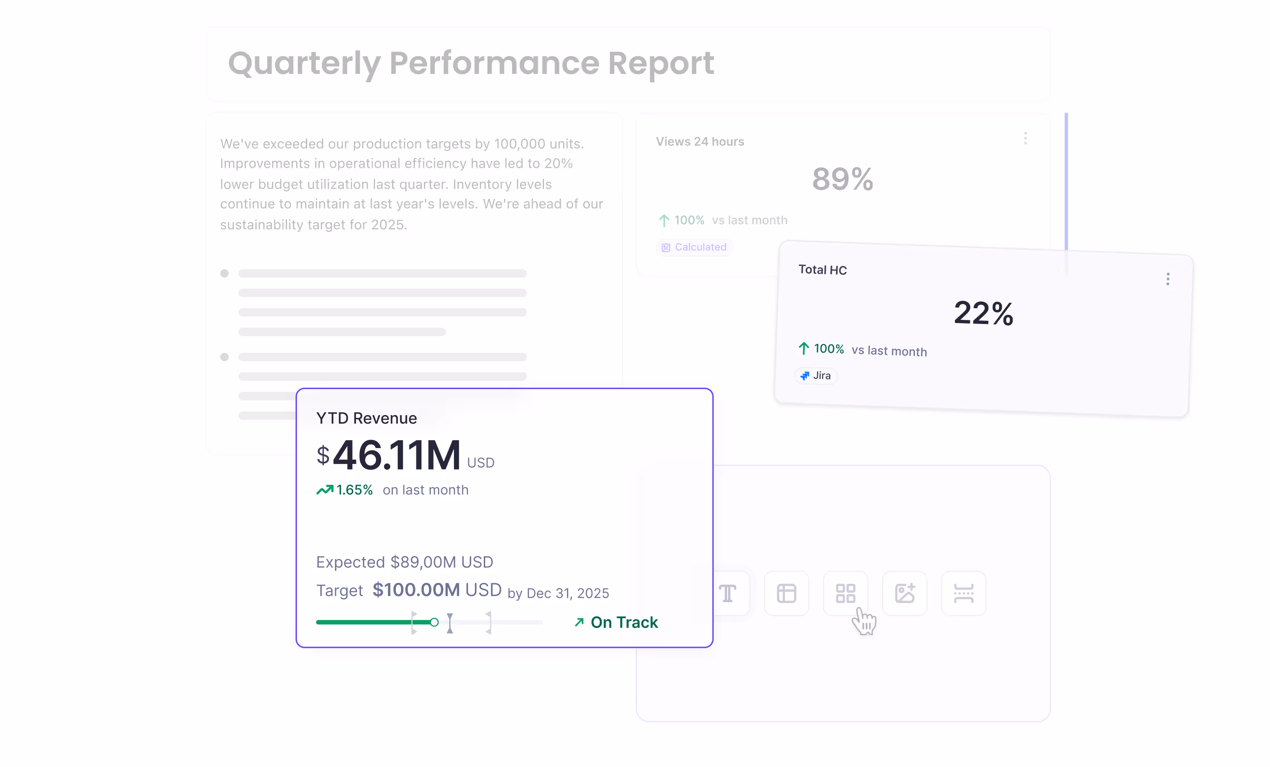Screen dimensions: 1270x767
Task: Click the green arrow on Total HC
Action: [x=803, y=349]
